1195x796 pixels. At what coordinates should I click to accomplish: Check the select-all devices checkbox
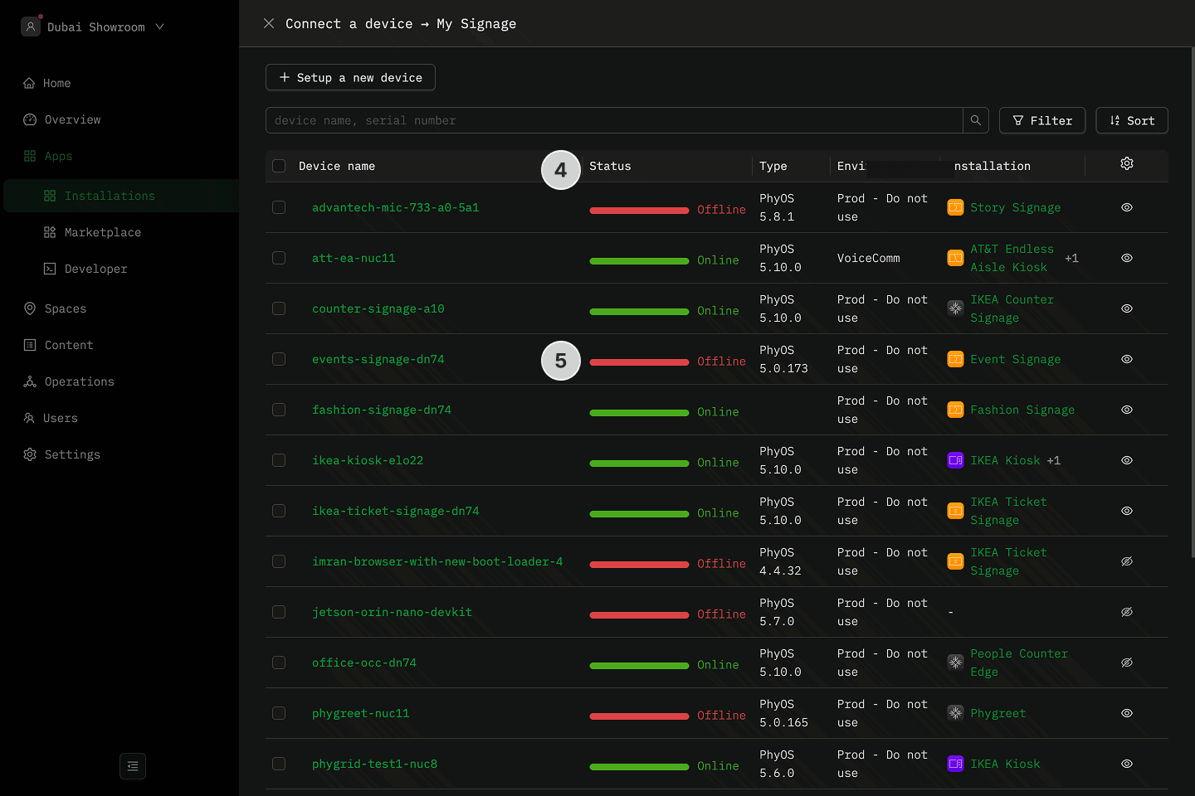pyautogui.click(x=279, y=166)
